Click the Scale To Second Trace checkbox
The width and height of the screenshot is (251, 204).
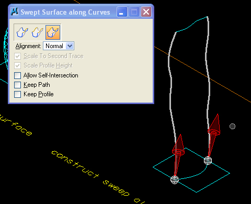pos(18,56)
